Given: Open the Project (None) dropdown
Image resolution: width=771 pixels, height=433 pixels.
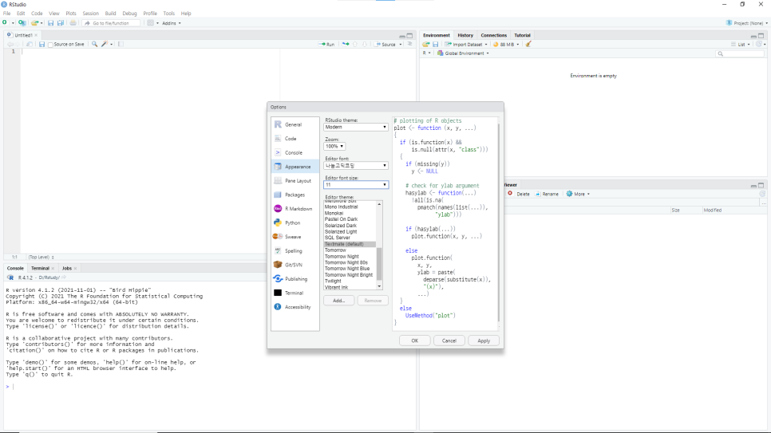Looking at the screenshot, I should click(747, 23).
